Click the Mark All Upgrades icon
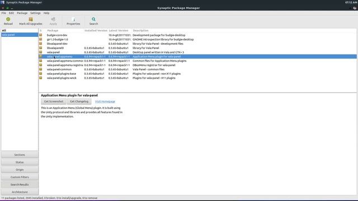 click(x=31, y=20)
